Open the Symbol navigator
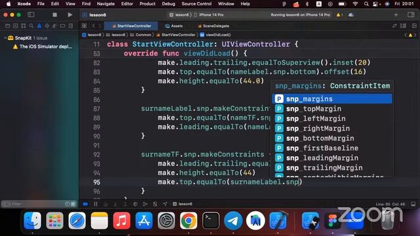This screenshot has width=420, height=236. 24,26
